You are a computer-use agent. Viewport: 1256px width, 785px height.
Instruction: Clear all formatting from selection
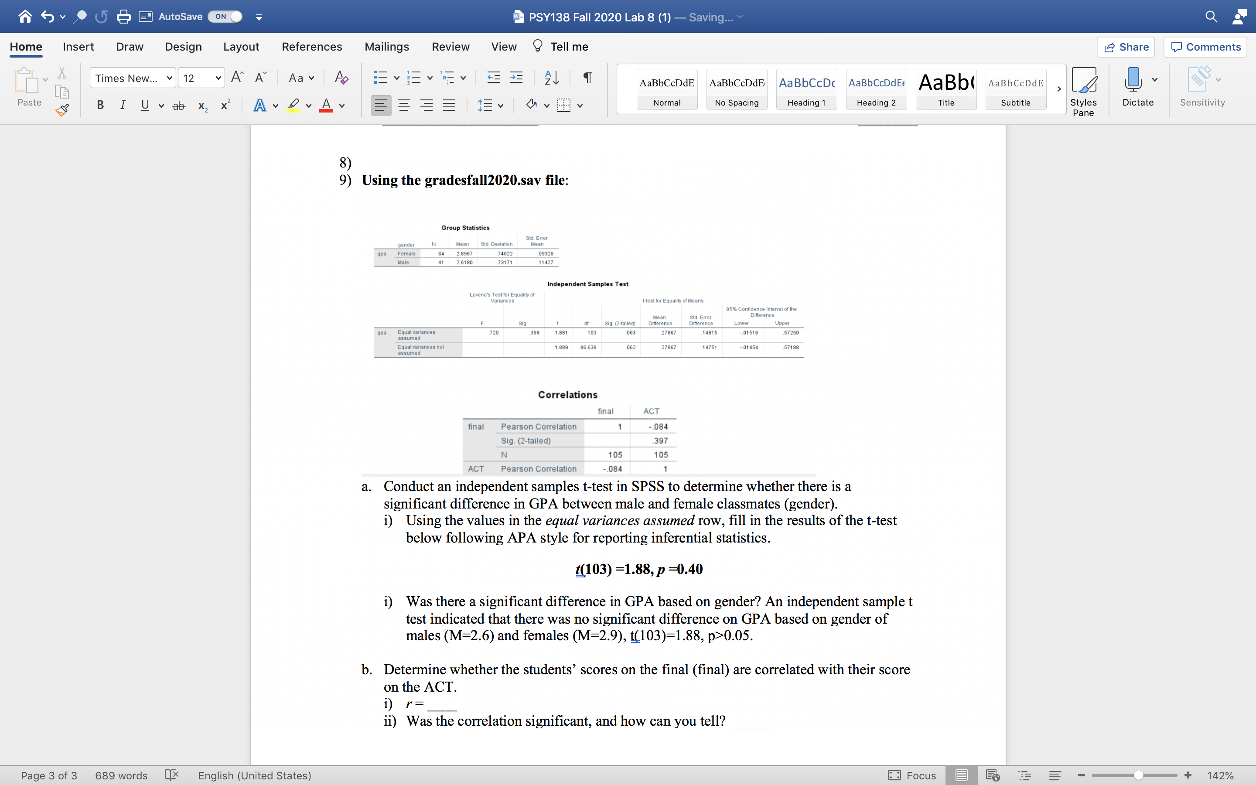tap(341, 77)
